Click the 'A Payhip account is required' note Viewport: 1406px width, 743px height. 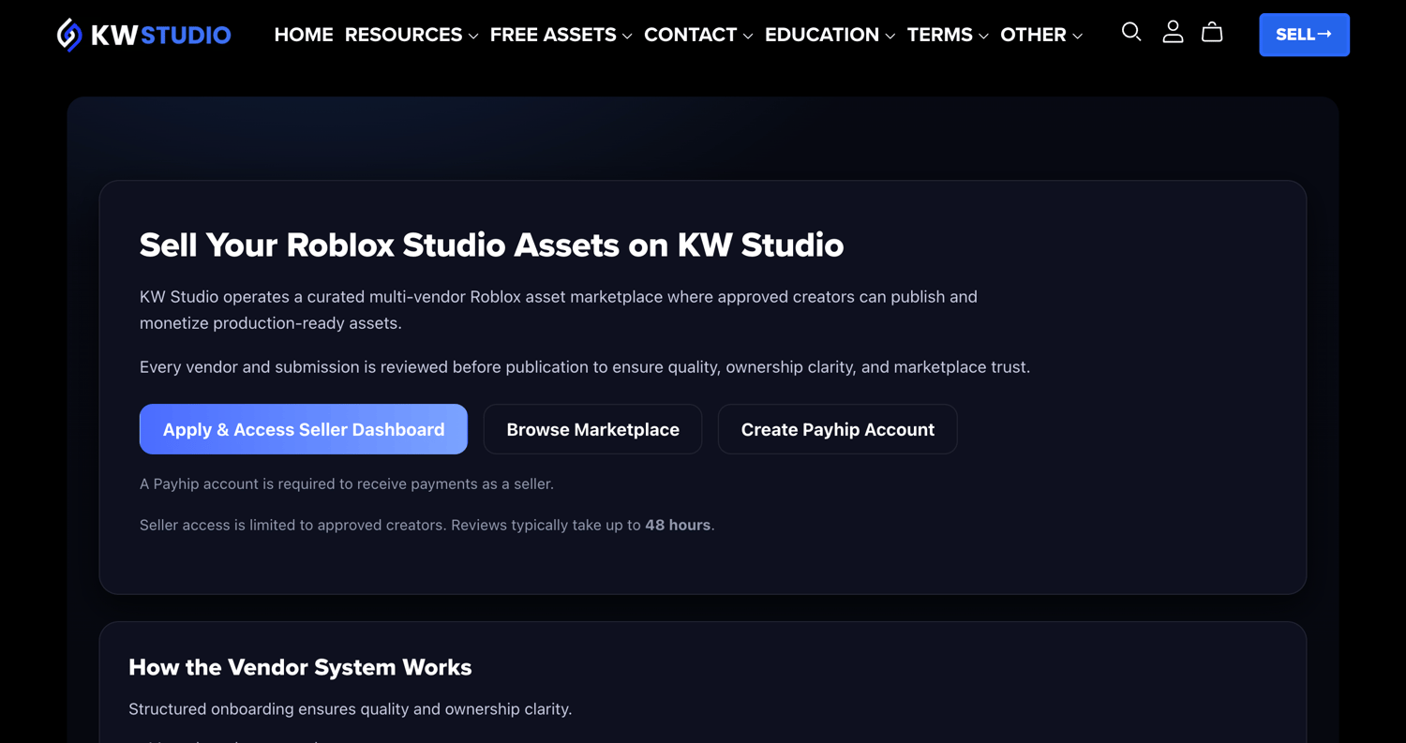tap(347, 483)
